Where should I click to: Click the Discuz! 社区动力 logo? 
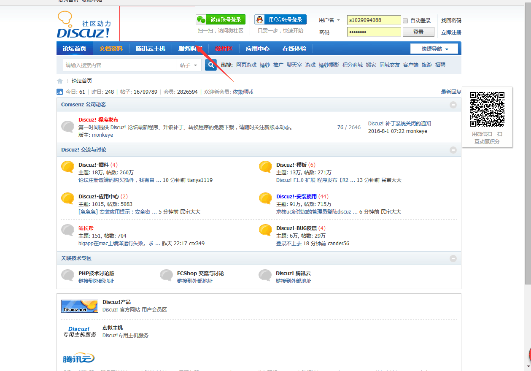click(84, 25)
